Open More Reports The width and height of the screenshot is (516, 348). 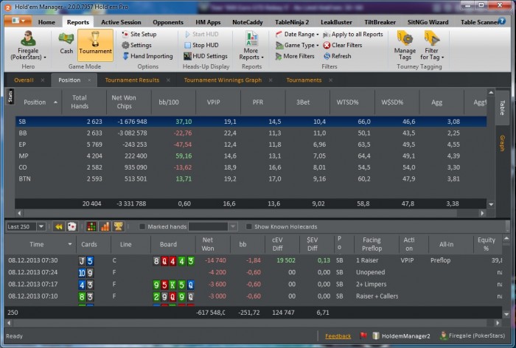click(x=251, y=46)
